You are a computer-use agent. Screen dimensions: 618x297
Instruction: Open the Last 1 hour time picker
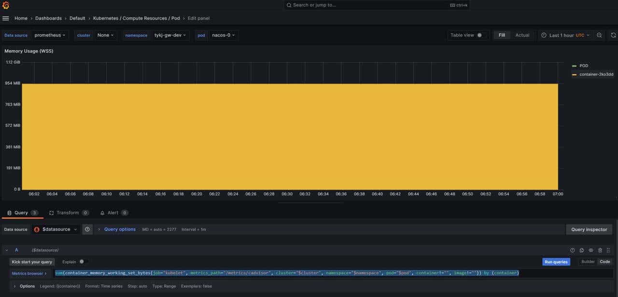click(x=566, y=35)
